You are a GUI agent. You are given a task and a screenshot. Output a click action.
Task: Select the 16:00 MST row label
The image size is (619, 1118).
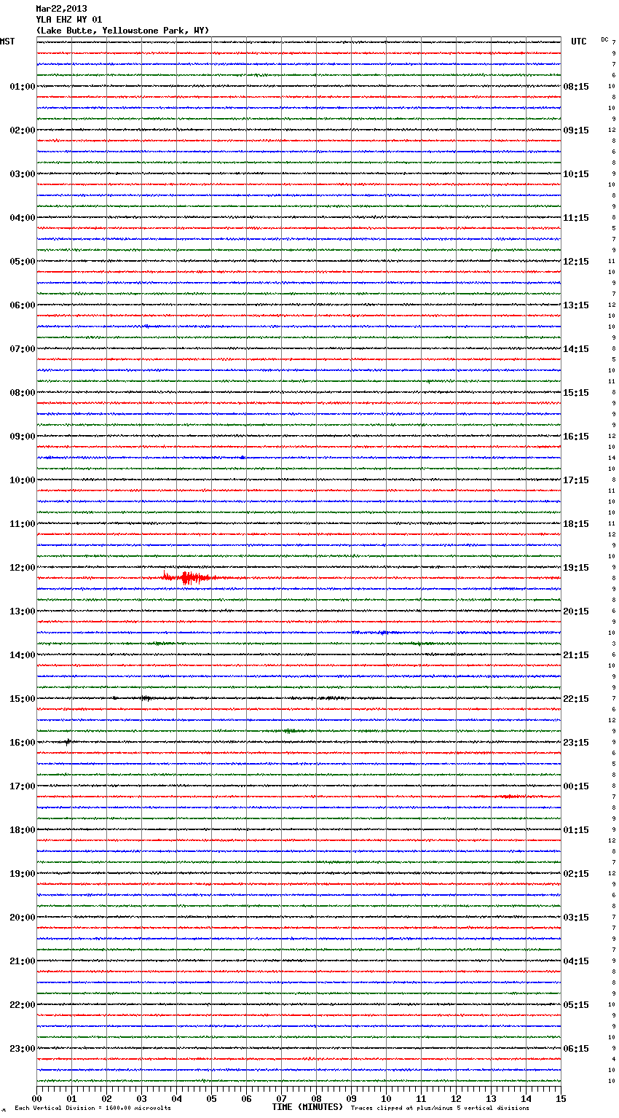[23, 743]
